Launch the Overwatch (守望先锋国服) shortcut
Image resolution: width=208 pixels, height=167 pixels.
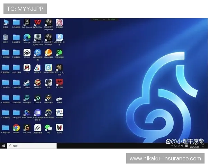48,113
